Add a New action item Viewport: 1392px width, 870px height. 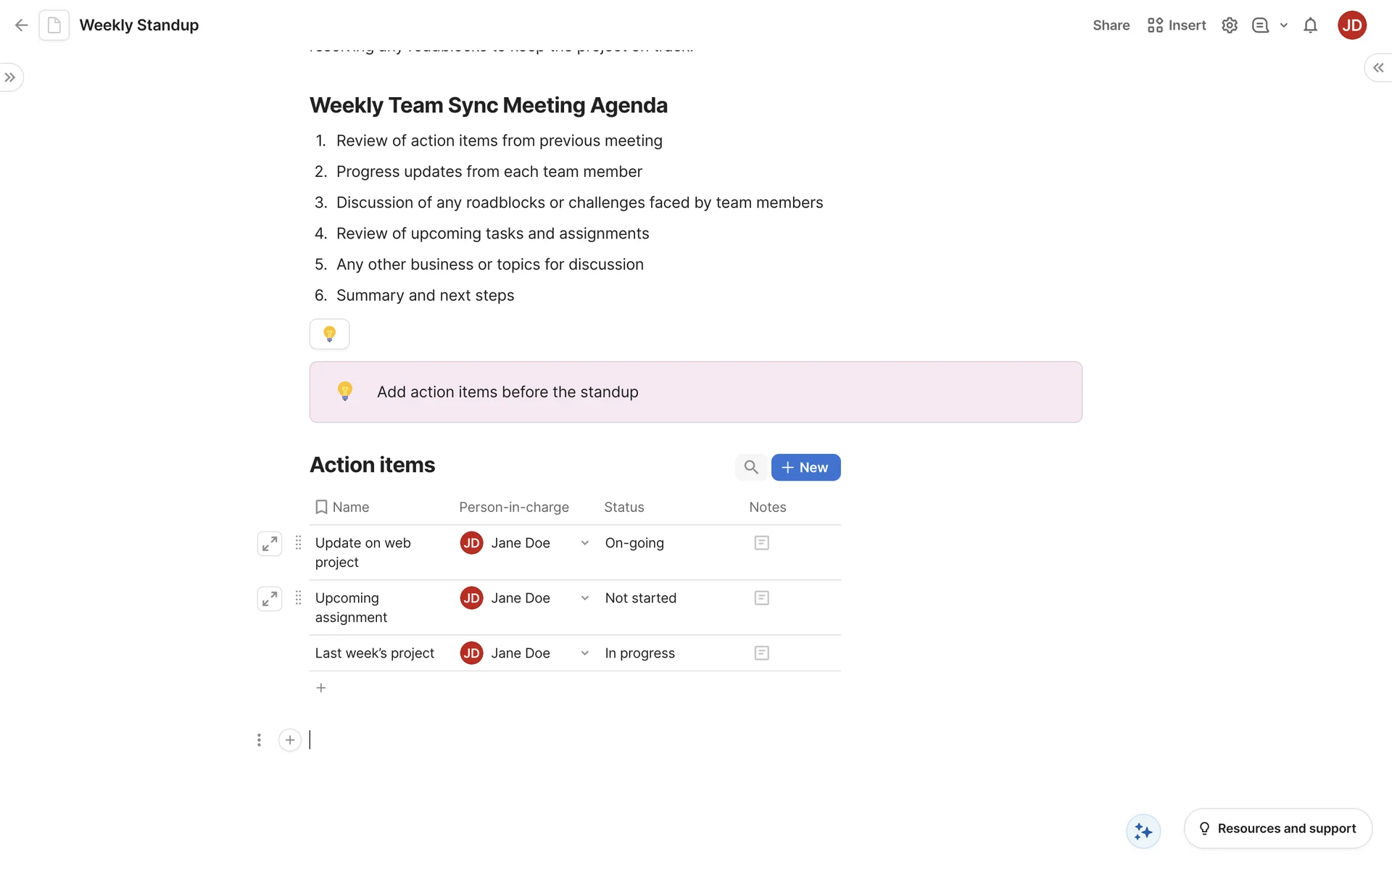click(805, 468)
